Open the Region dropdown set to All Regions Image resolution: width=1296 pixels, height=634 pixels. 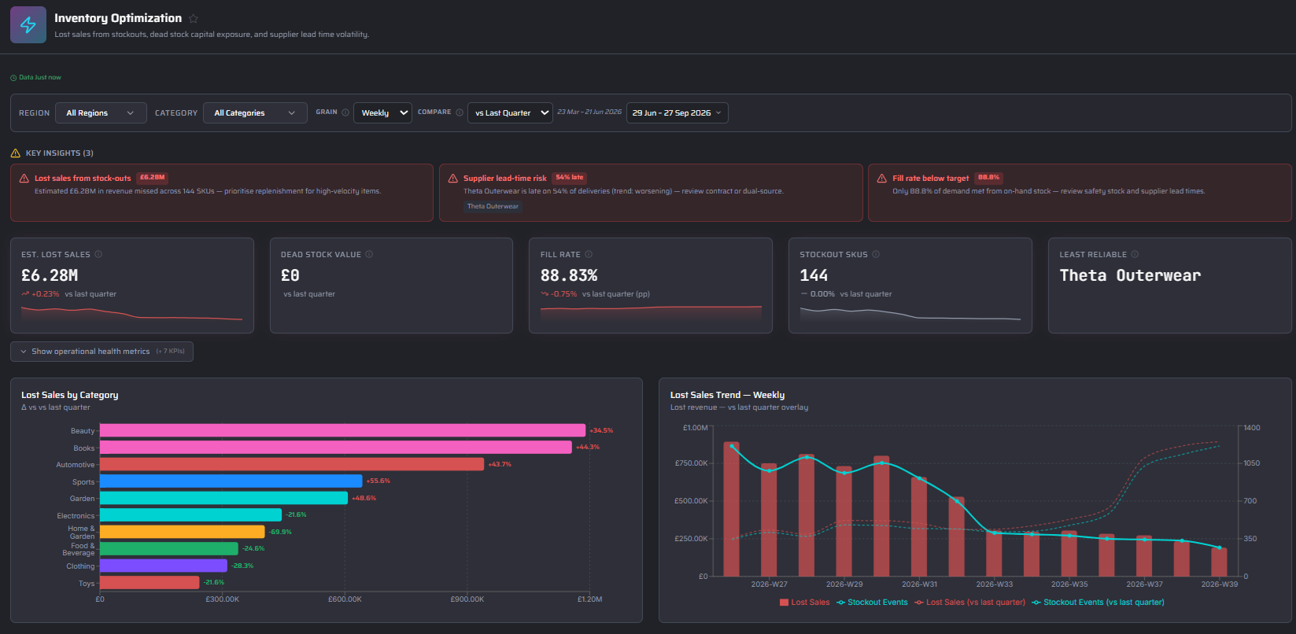[x=101, y=113]
